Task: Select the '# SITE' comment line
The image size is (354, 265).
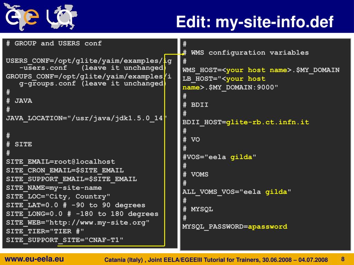Action: (x=19, y=144)
